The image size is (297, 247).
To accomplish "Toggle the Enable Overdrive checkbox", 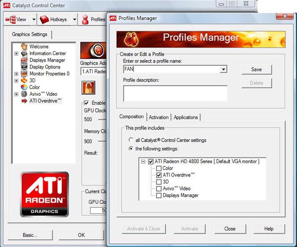I will (x=86, y=103).
